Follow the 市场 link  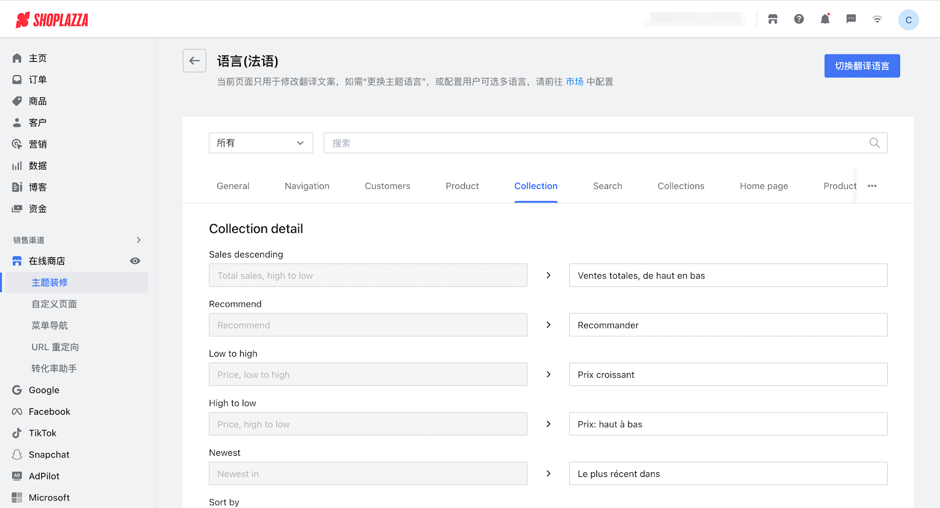(574, 82)
